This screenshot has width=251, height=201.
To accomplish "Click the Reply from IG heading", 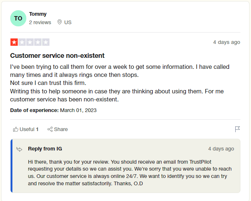I will [x=45, y=149].
